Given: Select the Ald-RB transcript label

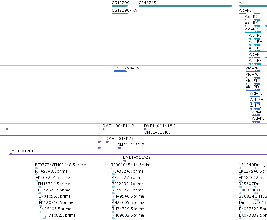Looking at the screenshot, I should pyautogui.click(x=245, y=10).
